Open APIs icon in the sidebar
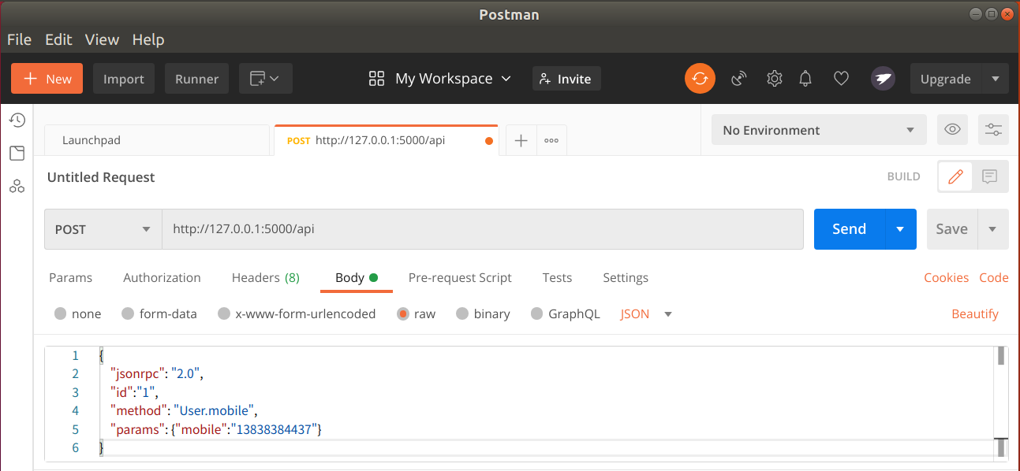1020x471 pixels. (17, 187)
